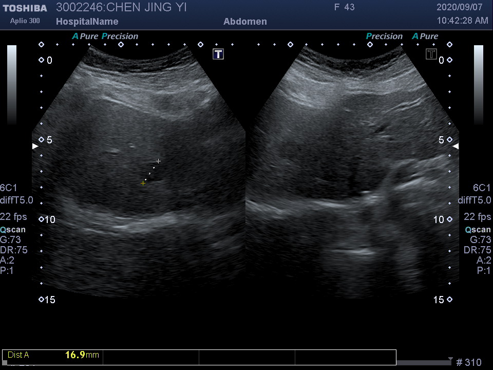This screenshot has width=493, height=370.
Task: Click the Dist A measurement label
Action: click(18, 355)
